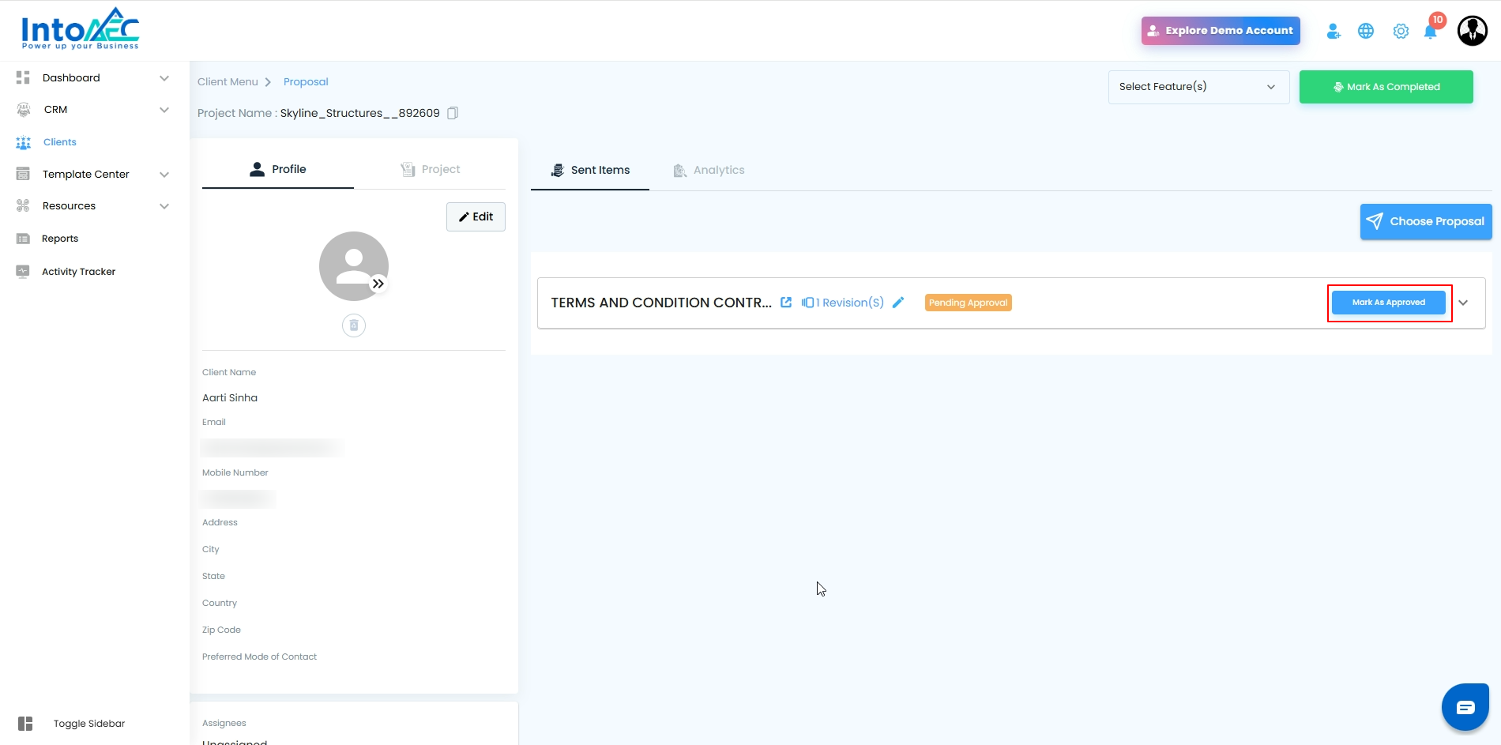Expand the Resources menu chevron
This screenshot has height=745, width=1501.
pyautogui.click(x=164, y=206)
